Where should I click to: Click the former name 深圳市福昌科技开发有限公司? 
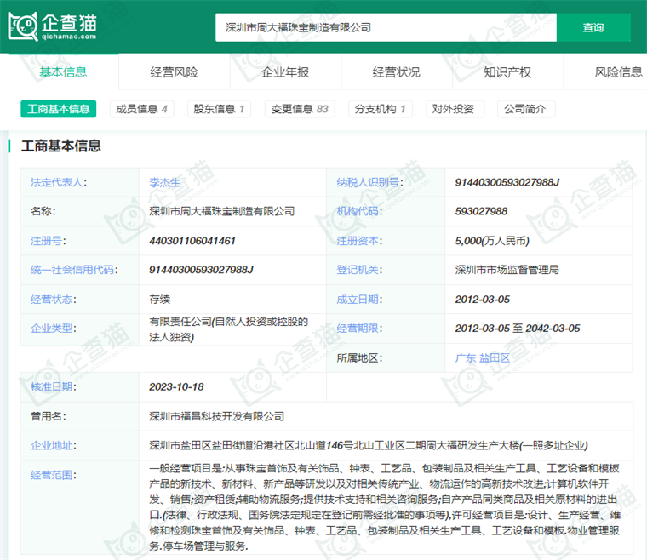click(x=216, y=416)
